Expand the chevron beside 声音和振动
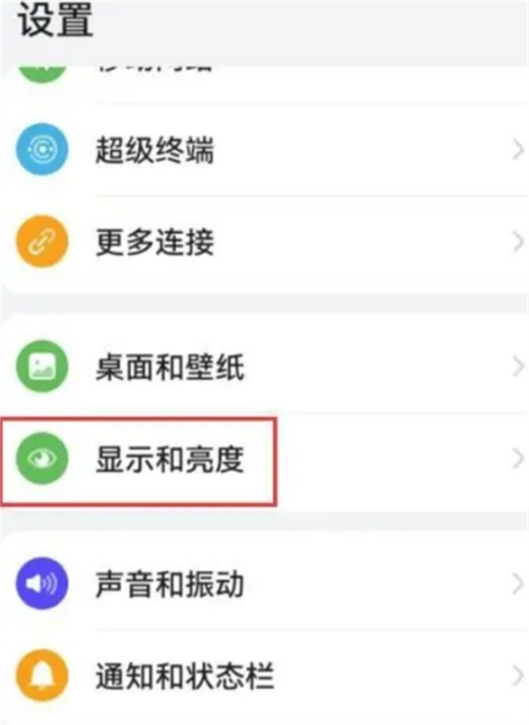The image size is (529, 725). pyautogui.click(x=518, y=583)
